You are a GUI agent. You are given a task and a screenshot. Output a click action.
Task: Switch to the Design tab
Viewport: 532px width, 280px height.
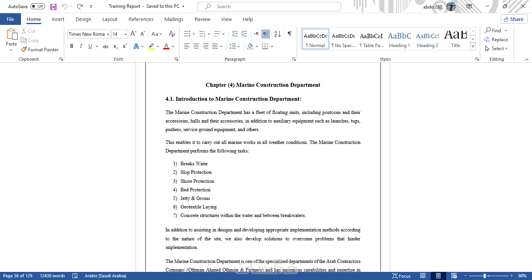(83, 19)
